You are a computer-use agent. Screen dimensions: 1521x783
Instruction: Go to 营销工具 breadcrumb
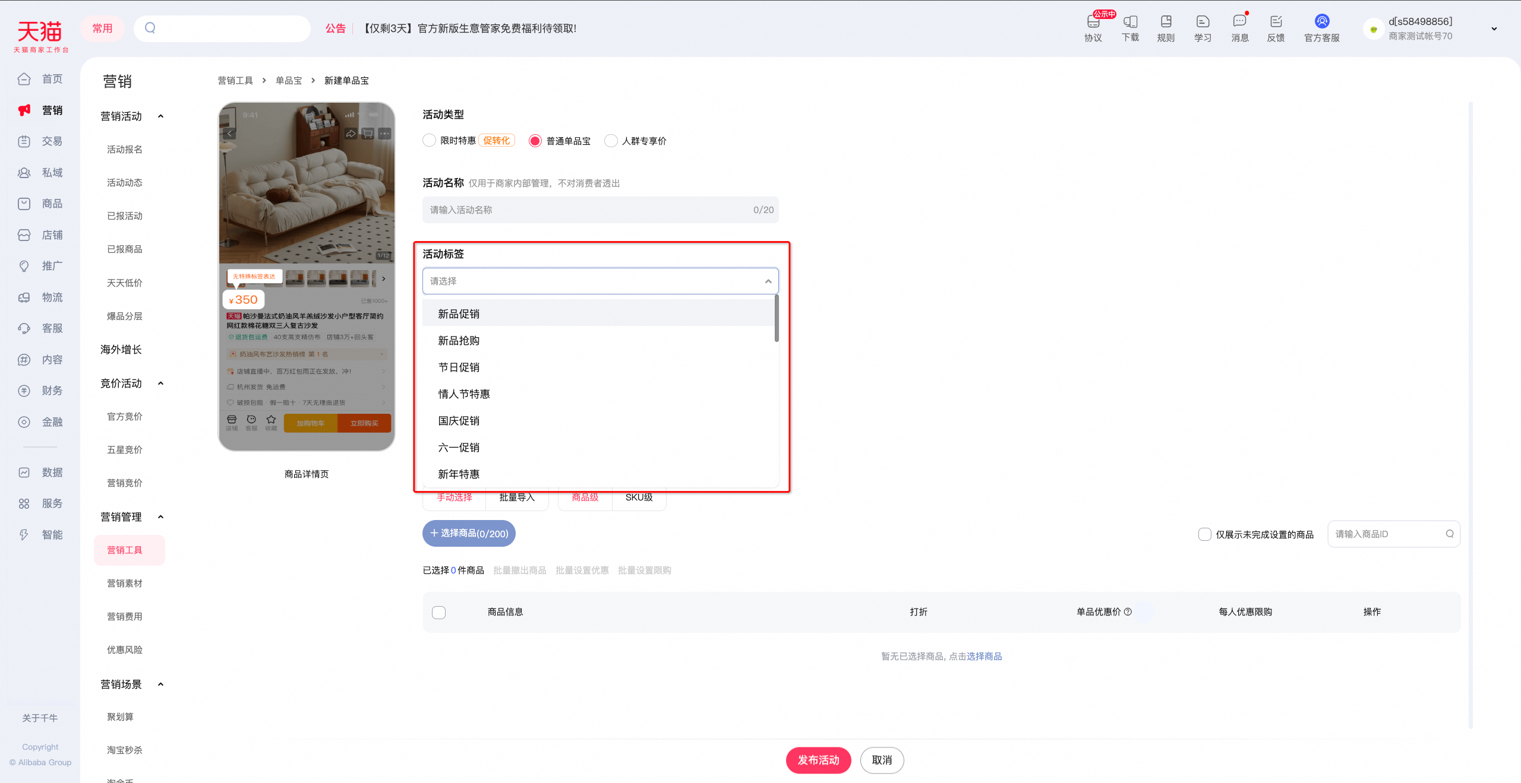point(235,80)
